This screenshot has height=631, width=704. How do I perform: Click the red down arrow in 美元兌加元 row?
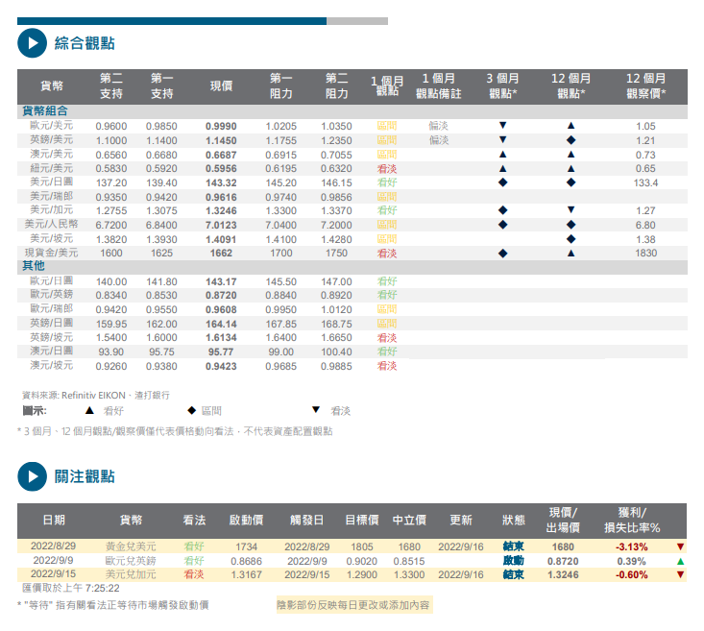point(680,574)
